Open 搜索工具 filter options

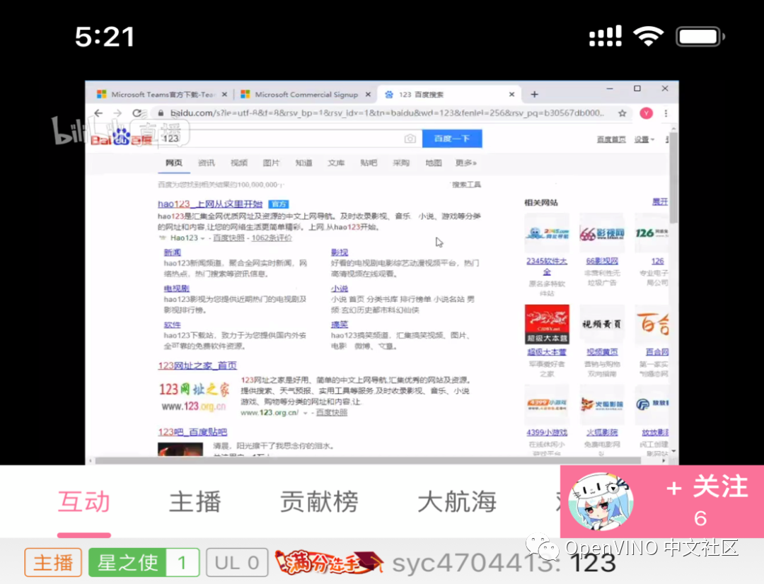click(465, 185)
